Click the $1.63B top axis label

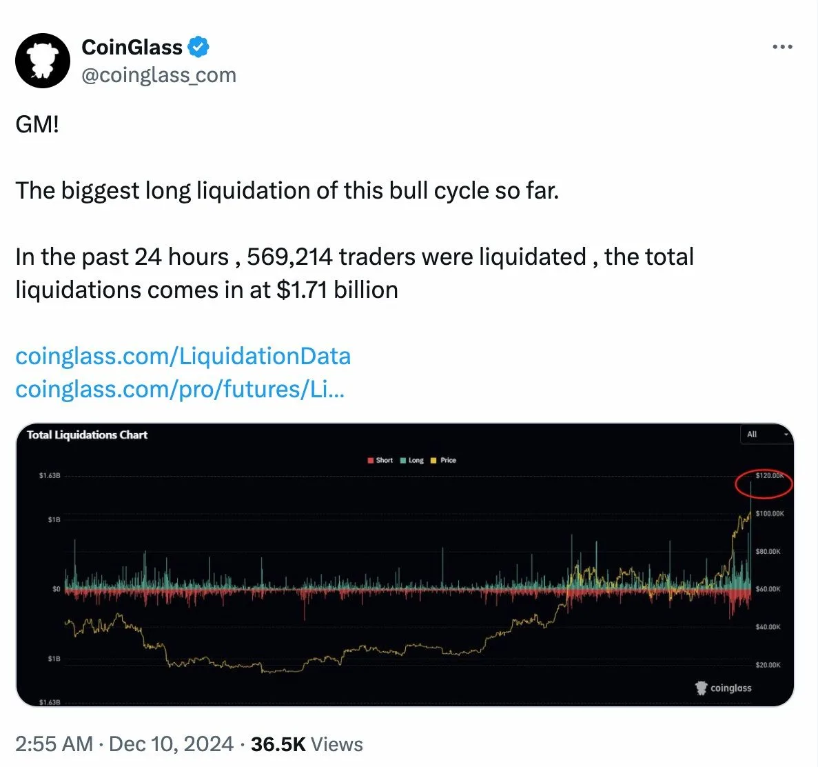[x=50, y=476]
